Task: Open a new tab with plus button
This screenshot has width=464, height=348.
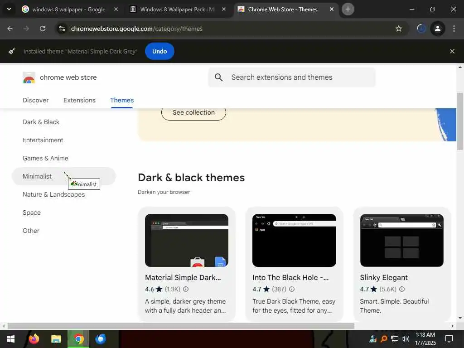Action: pos(348,9)
